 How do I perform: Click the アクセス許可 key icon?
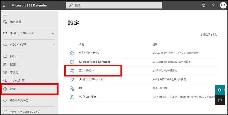(5, 81)
